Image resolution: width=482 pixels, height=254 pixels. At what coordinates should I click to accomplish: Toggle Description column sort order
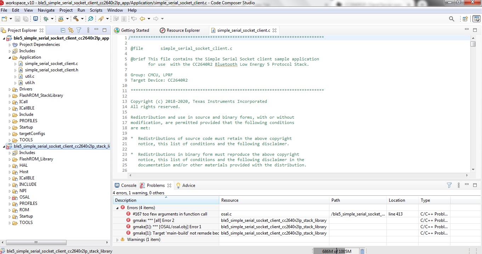pyautogui.click(x=166, y=200)
